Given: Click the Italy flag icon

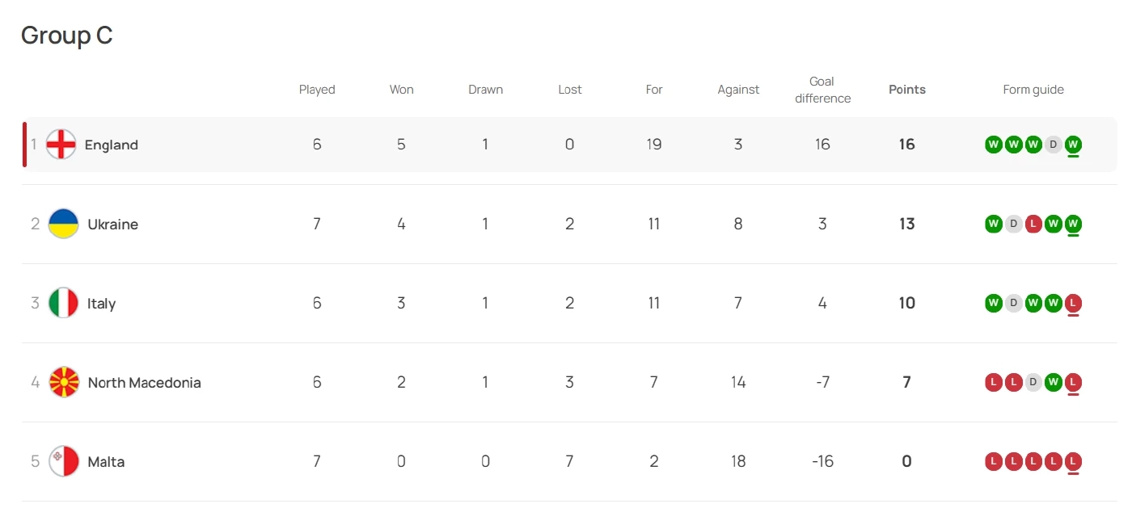Looking at the screenshot, I should pos(63,303).
